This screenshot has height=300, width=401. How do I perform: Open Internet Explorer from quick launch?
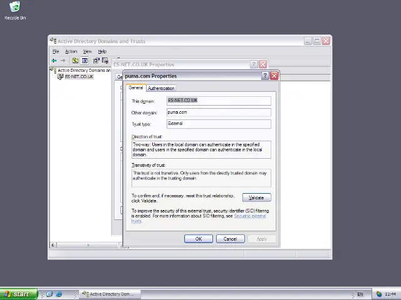pyautogui.click(x=59, y=294)
